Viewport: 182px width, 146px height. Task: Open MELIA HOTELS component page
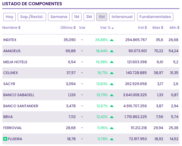[15, 62]
